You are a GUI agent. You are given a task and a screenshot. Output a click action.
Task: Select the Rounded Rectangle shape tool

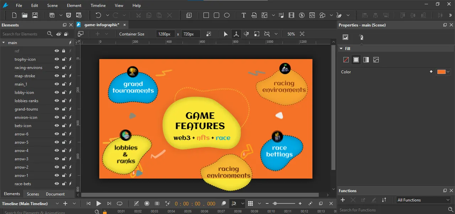click(x=216, y=15)
